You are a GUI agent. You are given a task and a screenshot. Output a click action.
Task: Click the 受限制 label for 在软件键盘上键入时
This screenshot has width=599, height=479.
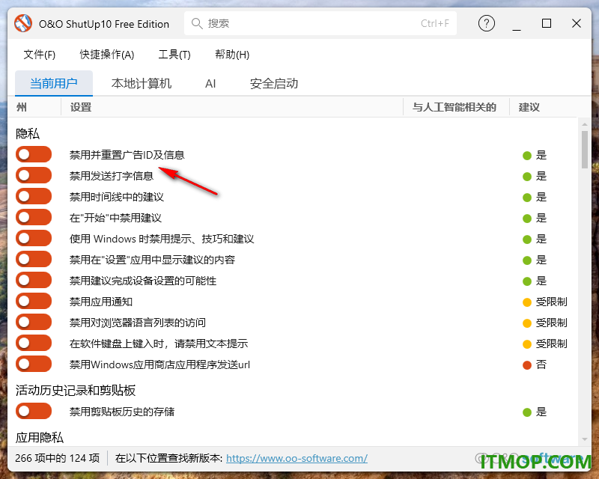(551, 344)
